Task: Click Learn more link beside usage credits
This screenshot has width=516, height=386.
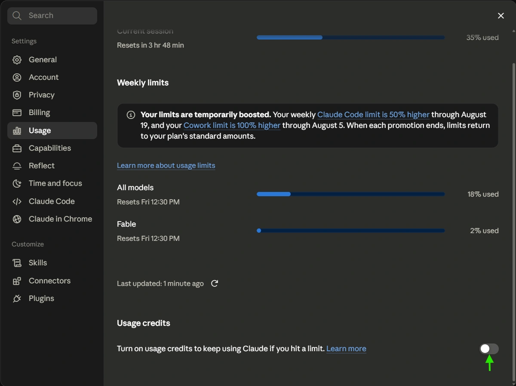Action: [346, 349]
